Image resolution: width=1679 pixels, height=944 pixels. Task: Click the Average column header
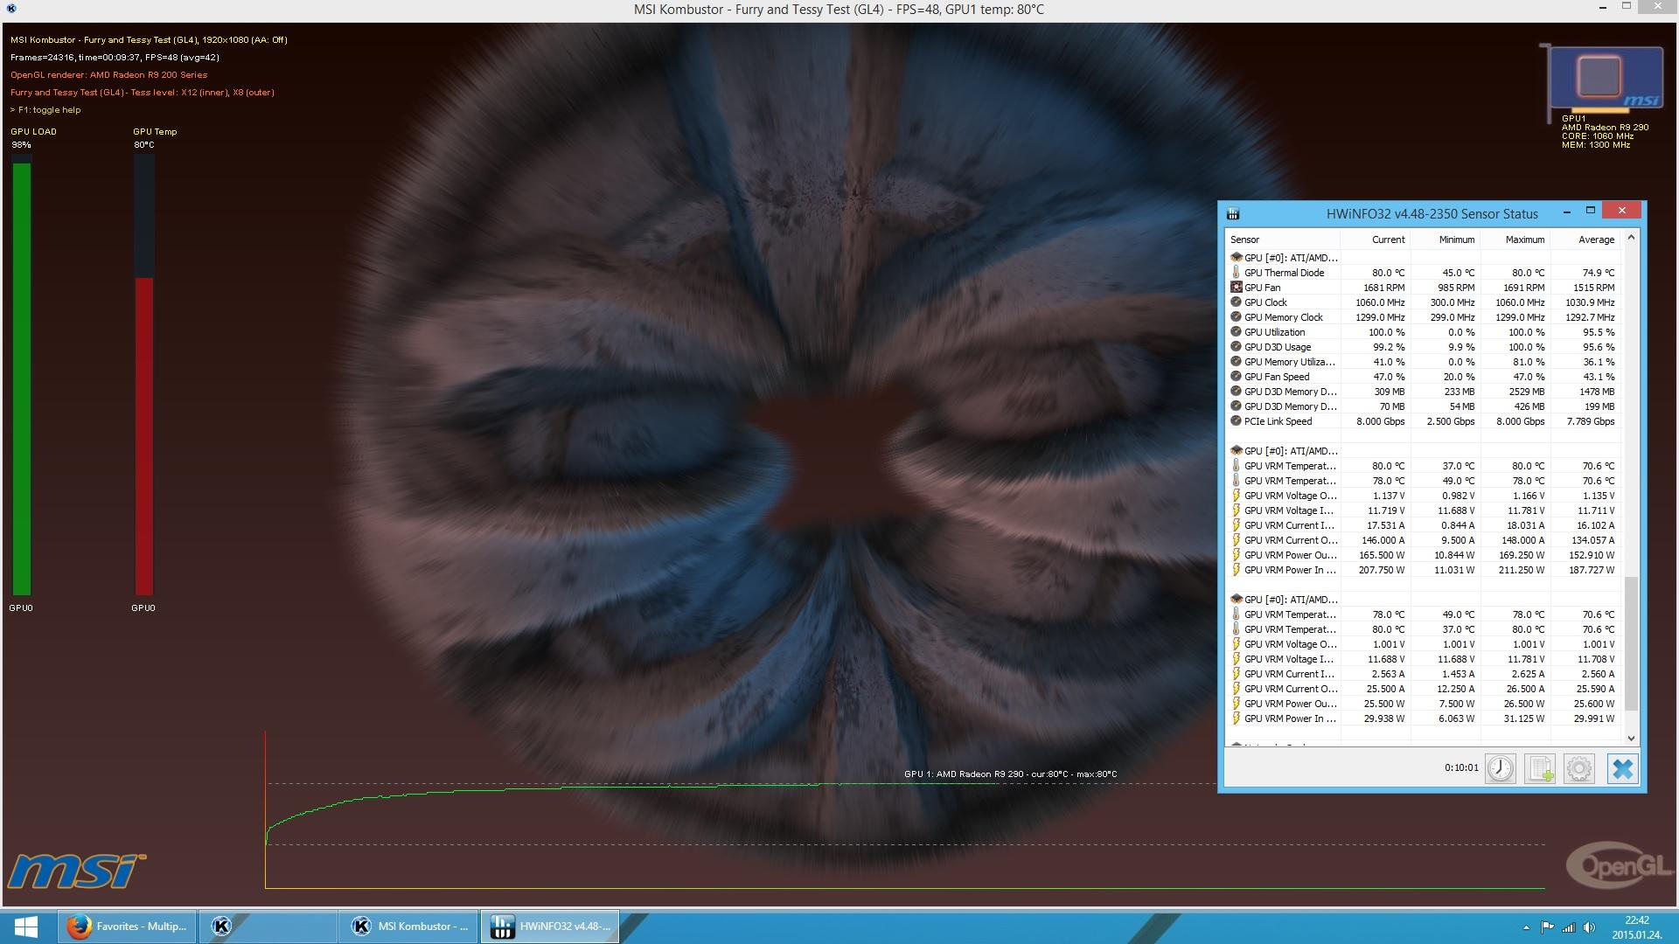(x=1596, y=239)
